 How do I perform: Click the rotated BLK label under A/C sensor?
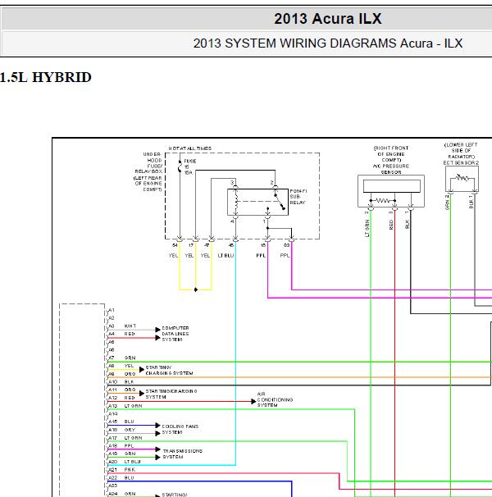pos(407,224)
